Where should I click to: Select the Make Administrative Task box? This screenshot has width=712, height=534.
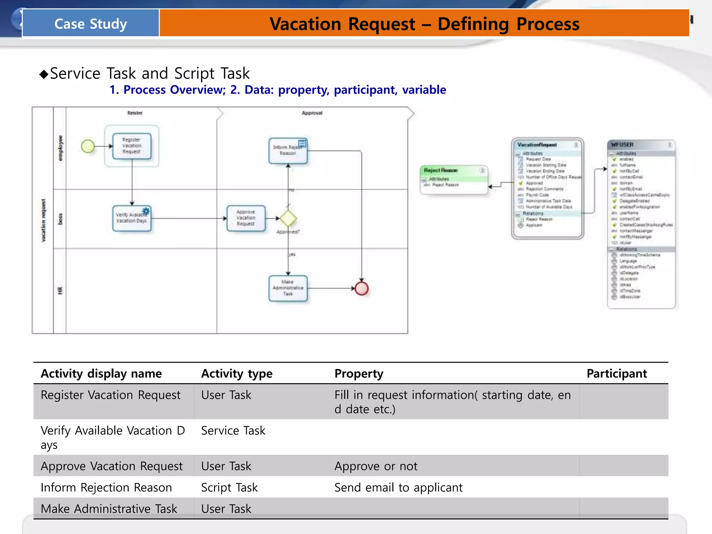pyautogui.click(x=288, y=288)
